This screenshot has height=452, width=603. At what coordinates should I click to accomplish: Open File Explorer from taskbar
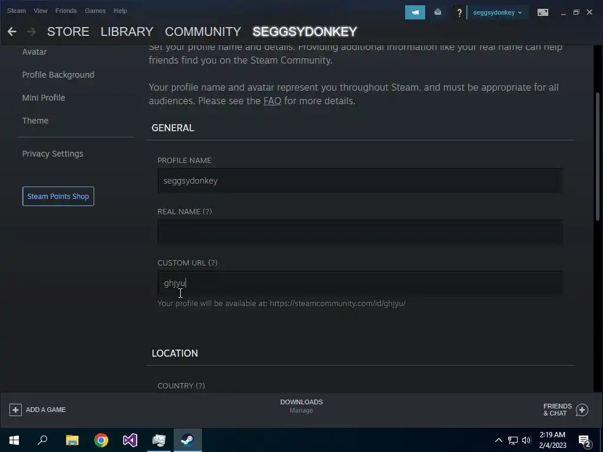(x=72, y=440)
